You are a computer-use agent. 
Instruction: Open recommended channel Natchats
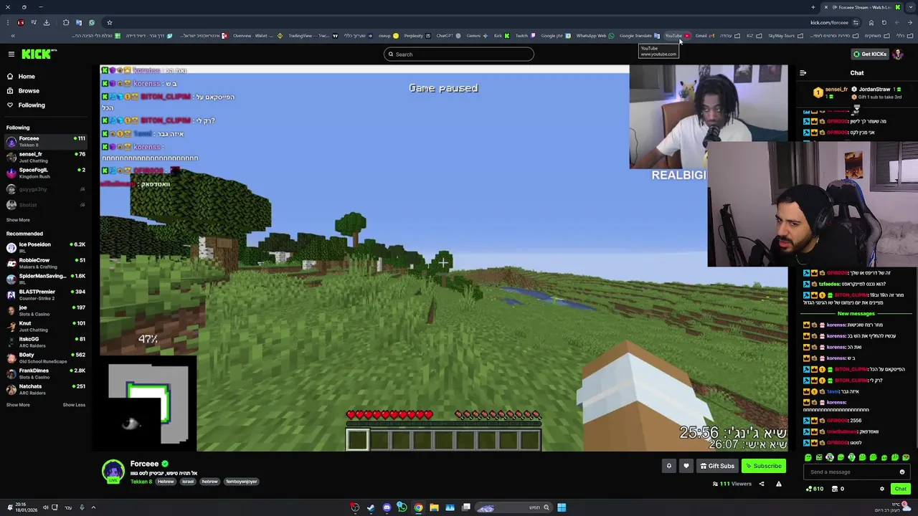tap(44, 389)
